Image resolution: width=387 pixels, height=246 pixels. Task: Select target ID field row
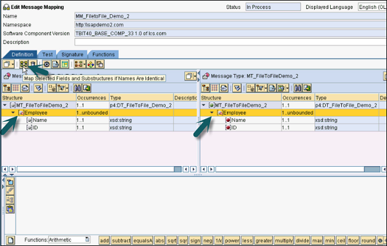[x=293, y=128]
